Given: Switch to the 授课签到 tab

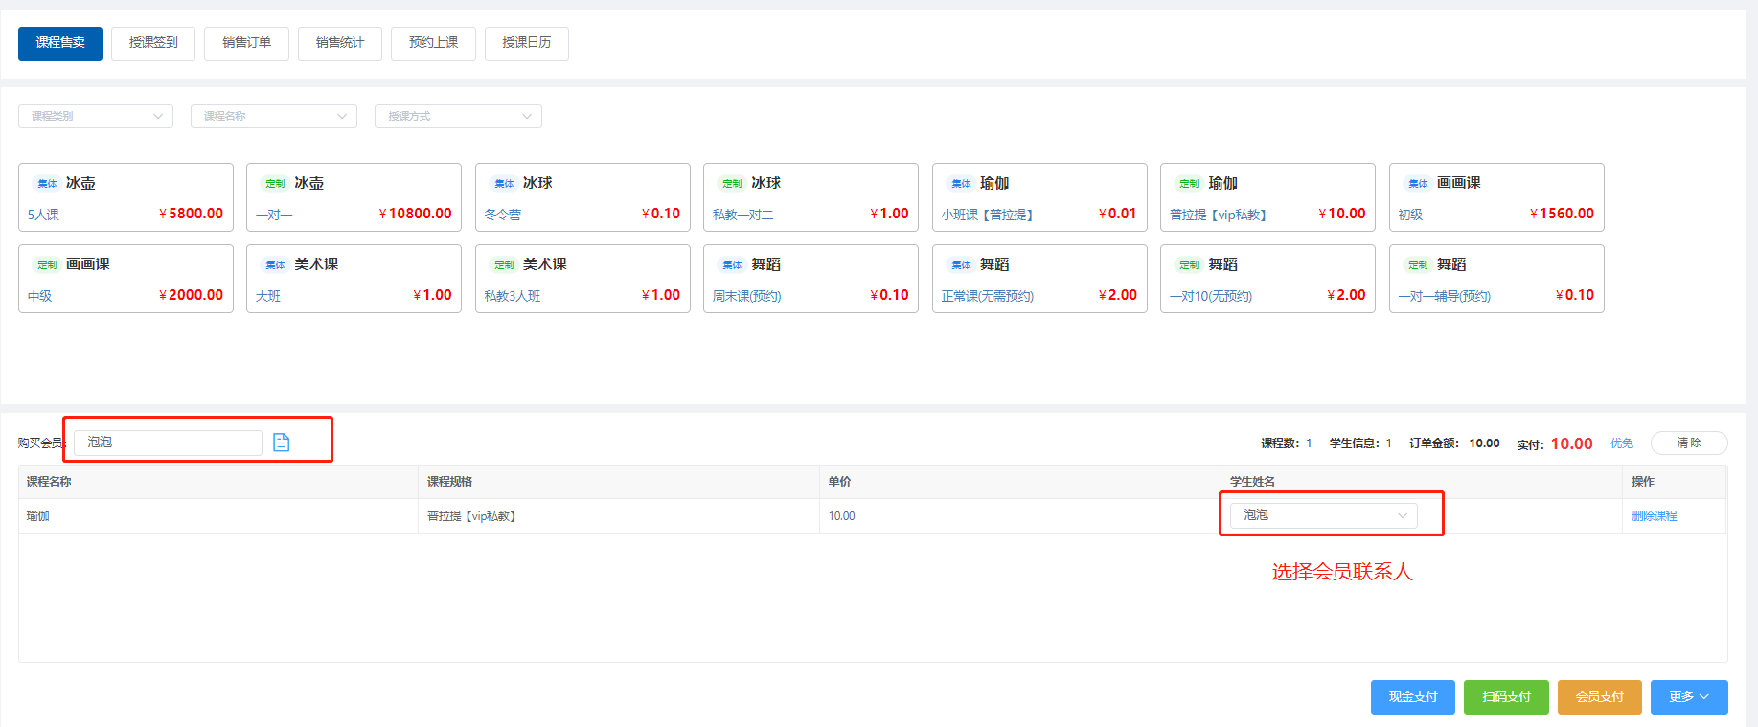Looking at the screenshot, I should (153, 43).
